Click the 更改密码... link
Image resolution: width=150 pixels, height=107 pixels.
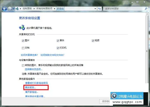point(31,87)
